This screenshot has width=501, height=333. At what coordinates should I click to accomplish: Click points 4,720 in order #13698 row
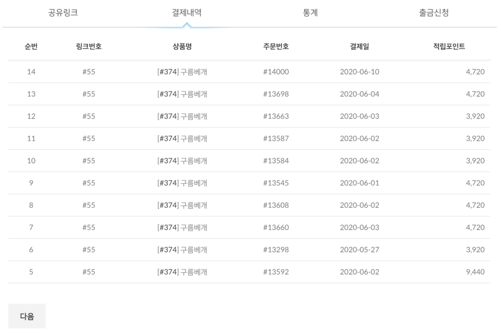(475, 94)
